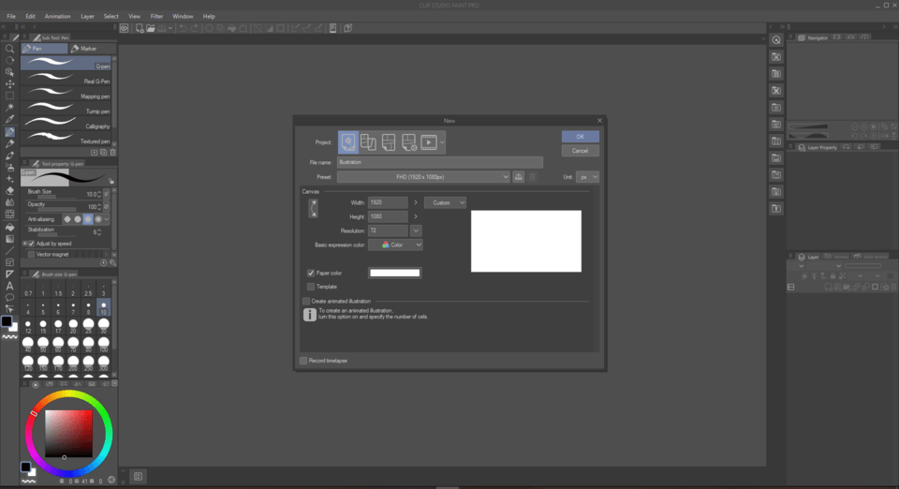
Task: Select the Rotate view tool
Action: (x=9, y=60)
